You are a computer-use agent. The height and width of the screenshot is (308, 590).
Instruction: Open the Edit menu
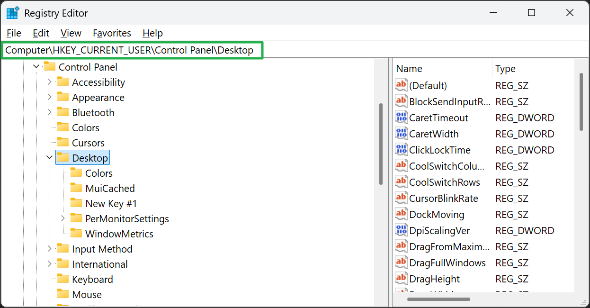[41, 33]
